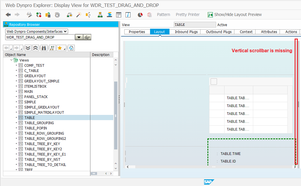Select the C_TABLE view
This screenshot has height=186, width=301.
pos(32,71)
